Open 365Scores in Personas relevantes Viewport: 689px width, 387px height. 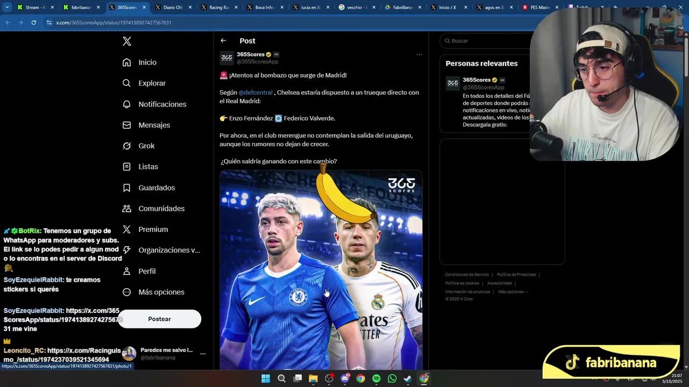477,80
